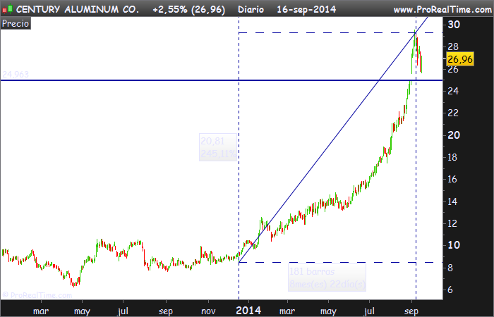Click the mar label right of 2014
The height and width of the screenshot is (317, 494).
287,311
